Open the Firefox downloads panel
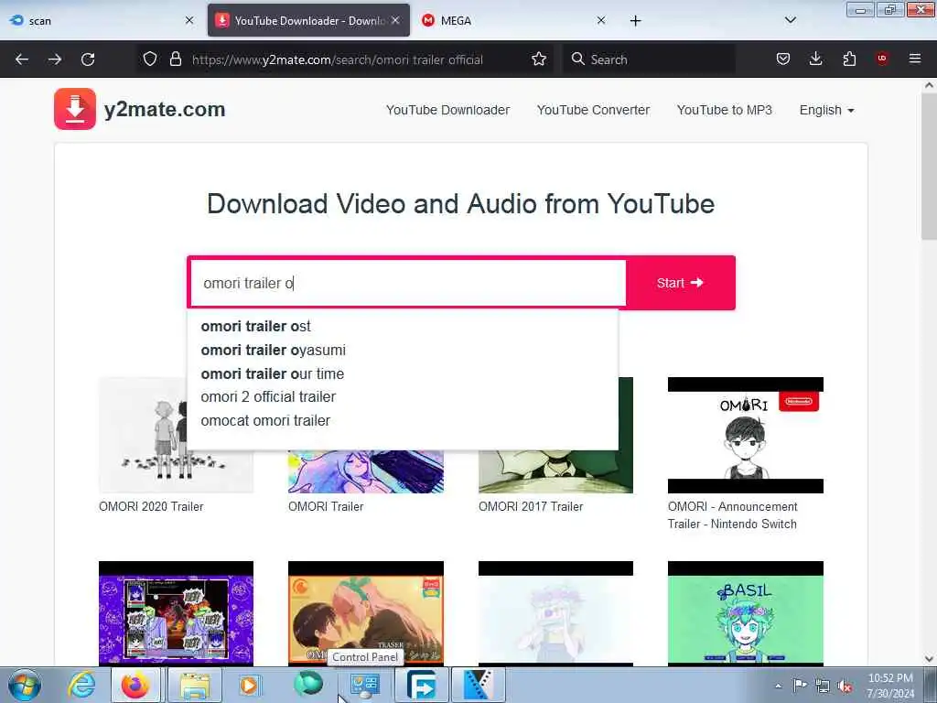937x703 pixels. click(815, 59)
